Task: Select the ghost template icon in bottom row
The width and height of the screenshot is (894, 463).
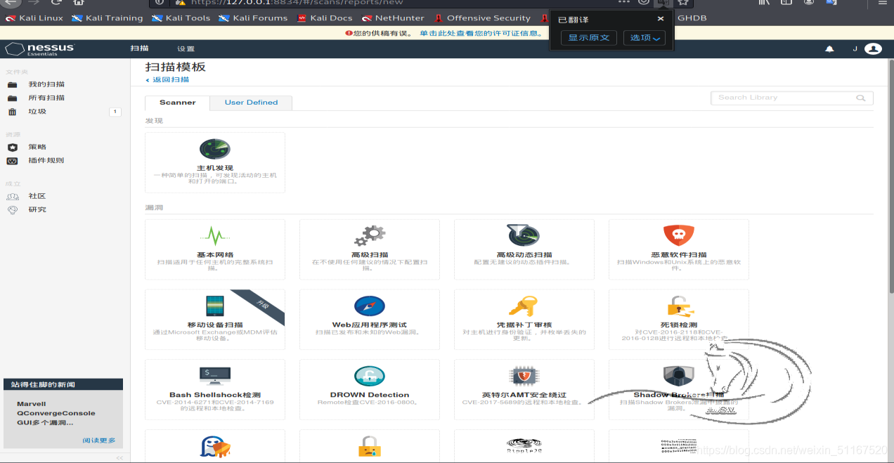Action: tap(215, 447)
